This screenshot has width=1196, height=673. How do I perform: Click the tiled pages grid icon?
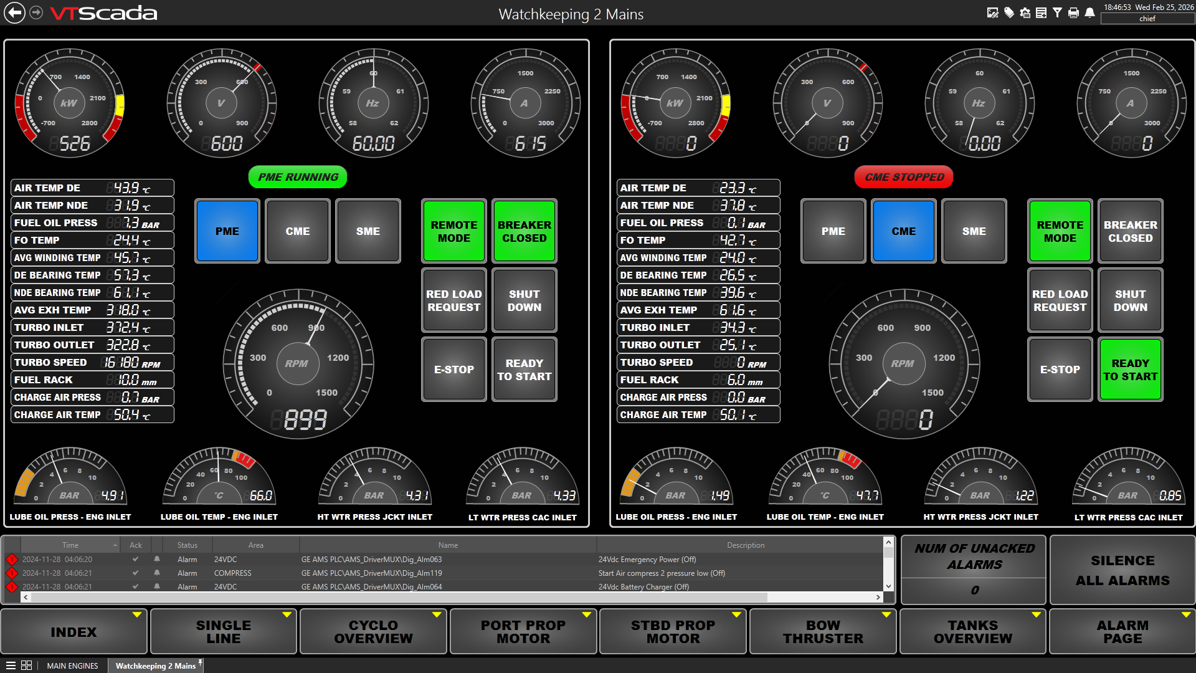coord(27,666)
